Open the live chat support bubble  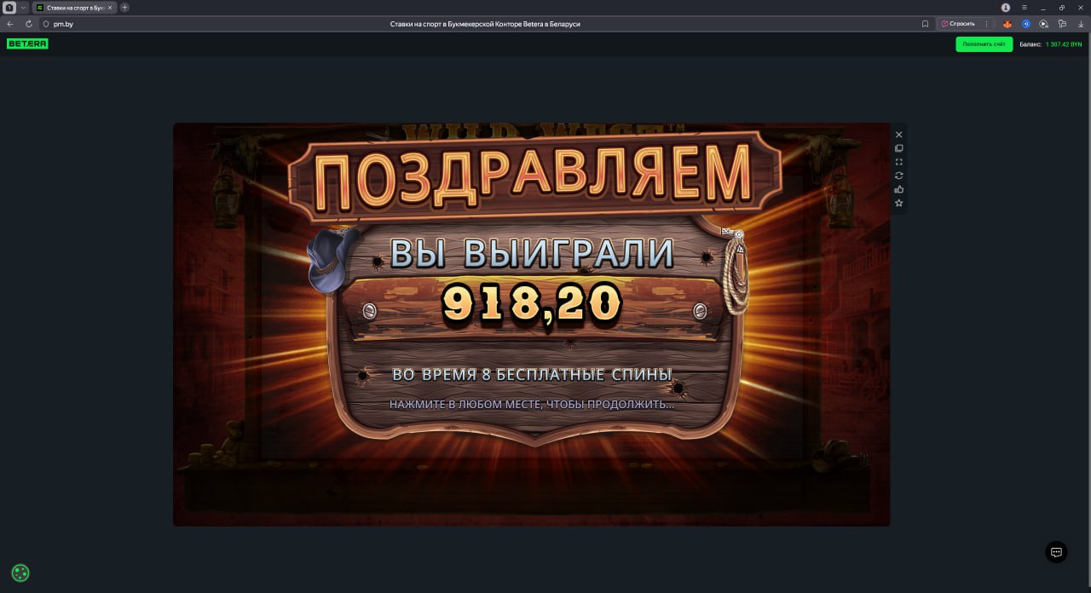coord(1056,552)
